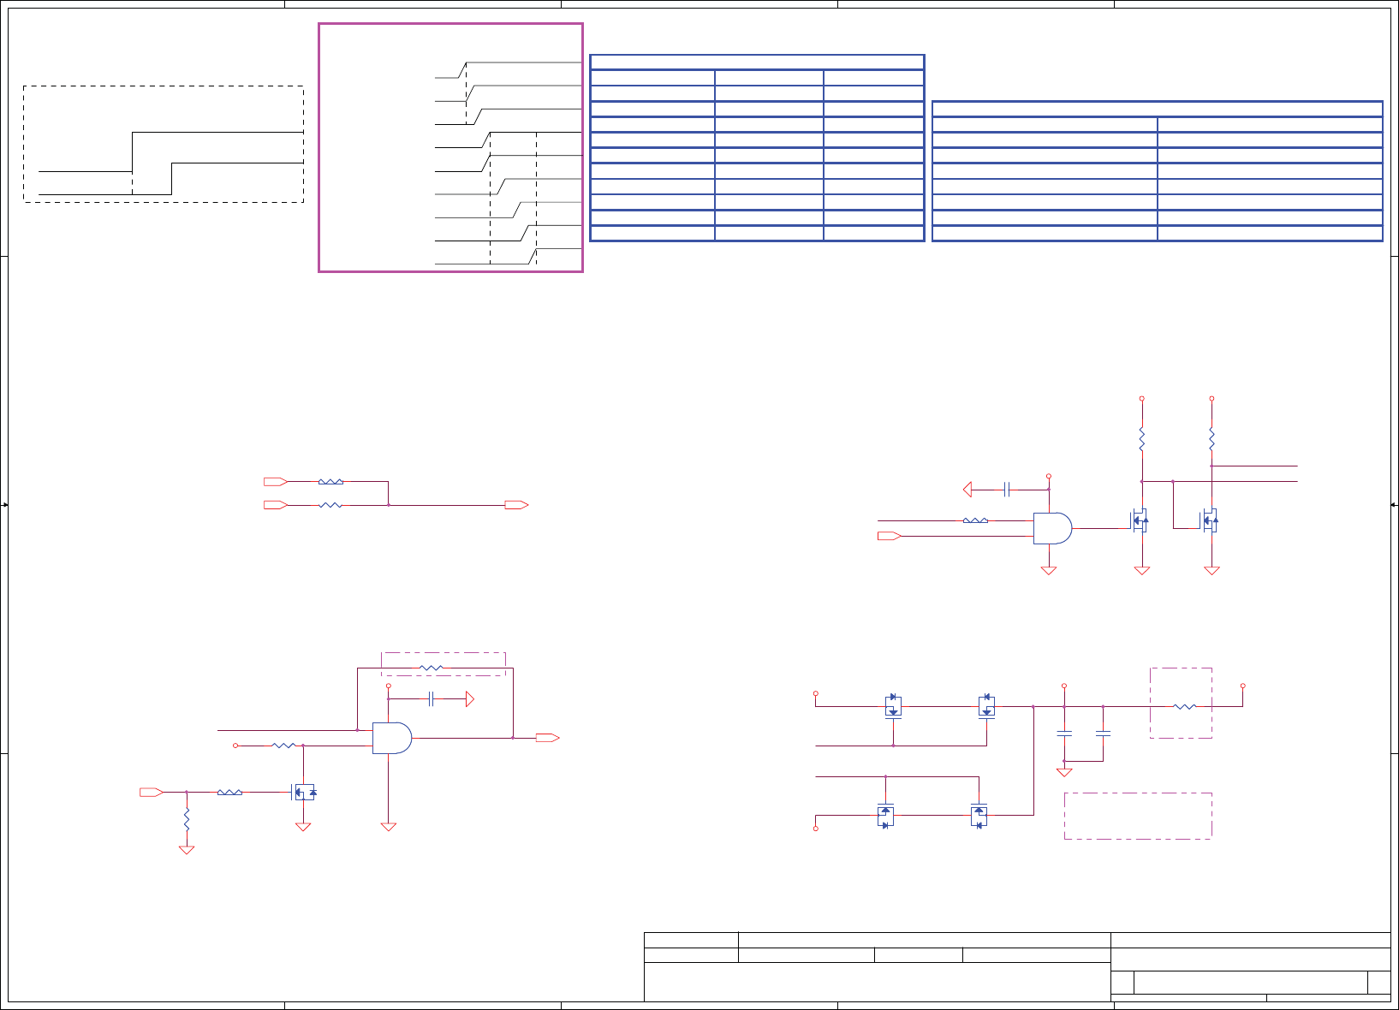Screen dimensions: 1399x1010
Task: Select the series resistor before the lone MOSFET gate
Action: click(229, 793)
